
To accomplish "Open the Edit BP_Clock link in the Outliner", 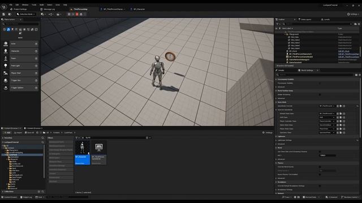I will click(344, 51).
